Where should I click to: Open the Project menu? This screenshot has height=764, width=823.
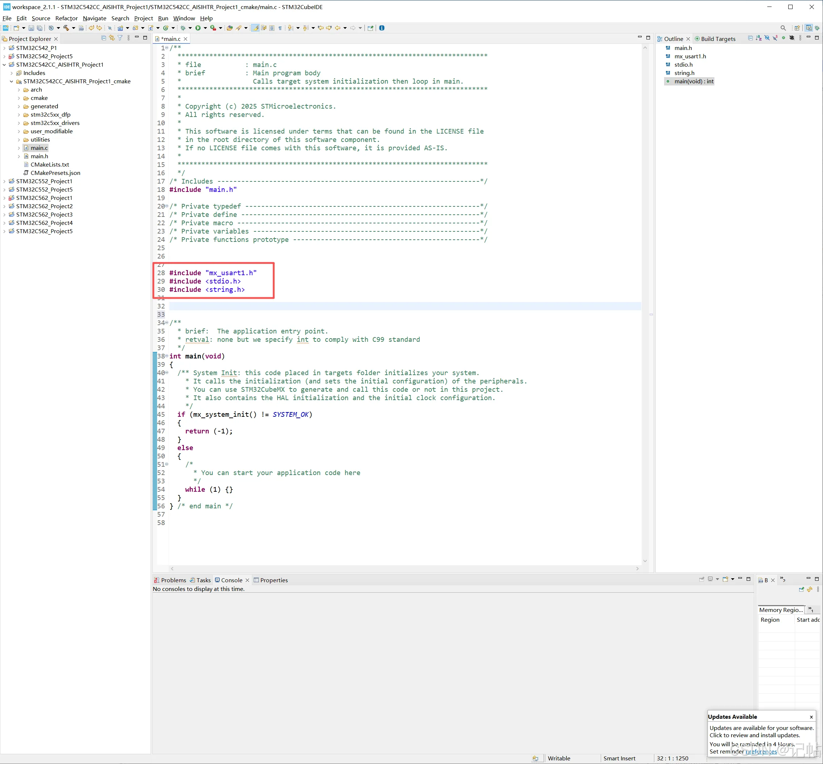[143, 18]
